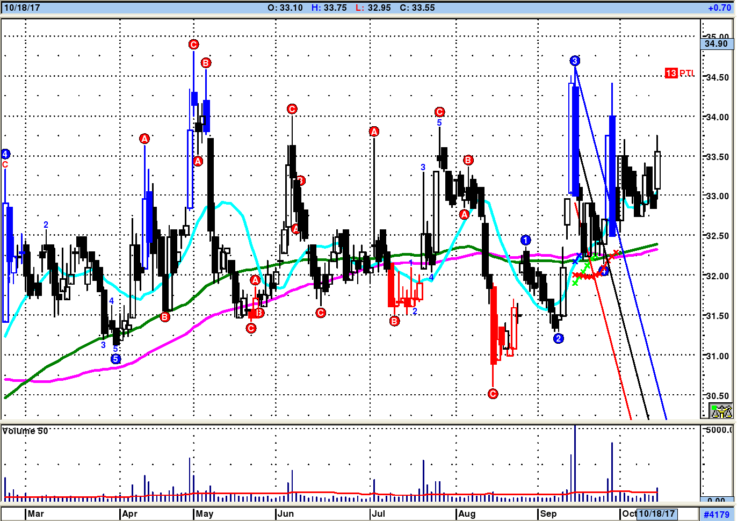Click the 10/18/17 date in header bar
The height and width of the screenshot is (521, 752).
[x=22, y=8]
